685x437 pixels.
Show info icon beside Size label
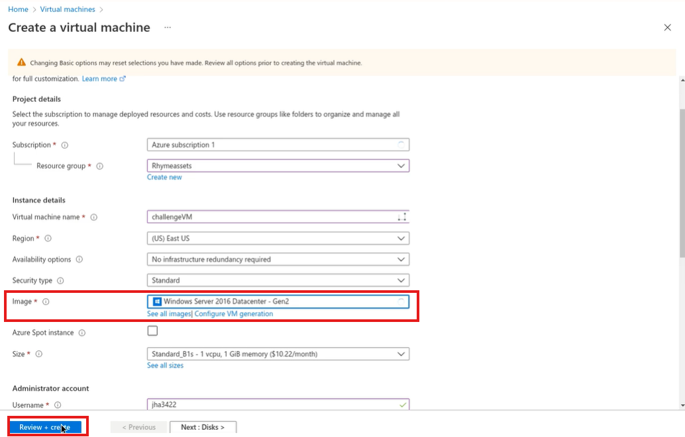click(38, 354)
